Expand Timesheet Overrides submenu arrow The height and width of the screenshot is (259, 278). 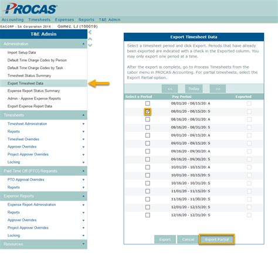(x=83, y=139)
